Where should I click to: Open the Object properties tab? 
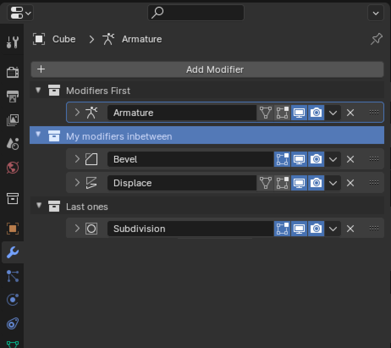(12, 229)
